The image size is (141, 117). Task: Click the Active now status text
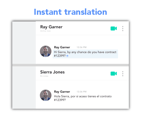[45, 31]
